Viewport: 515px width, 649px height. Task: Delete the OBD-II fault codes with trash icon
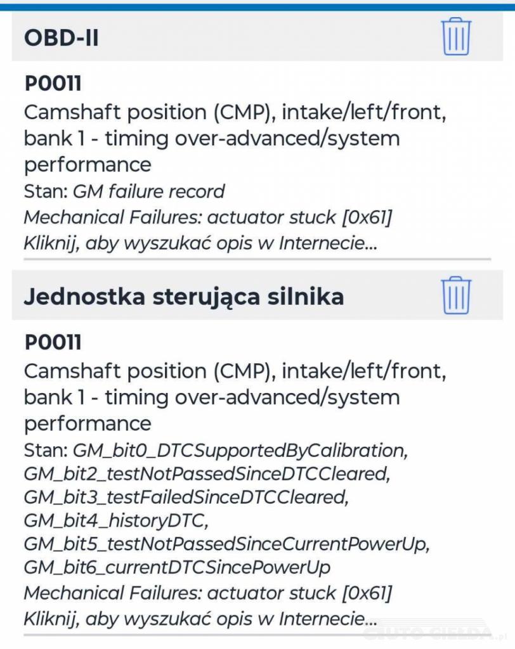tap(456, 37)
